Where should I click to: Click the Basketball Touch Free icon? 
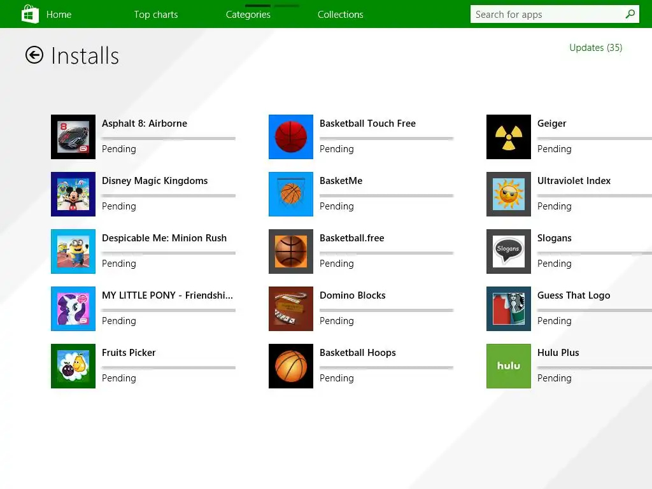[x=290, y=137]
